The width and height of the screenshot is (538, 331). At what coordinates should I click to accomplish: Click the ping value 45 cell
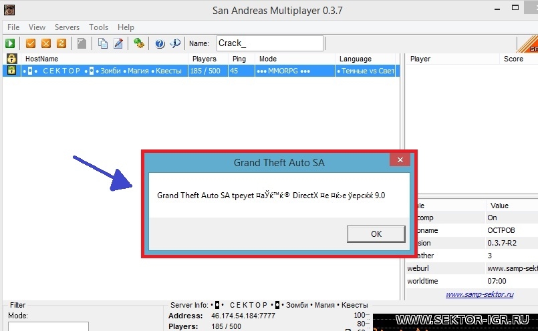[x=241, y=71]
